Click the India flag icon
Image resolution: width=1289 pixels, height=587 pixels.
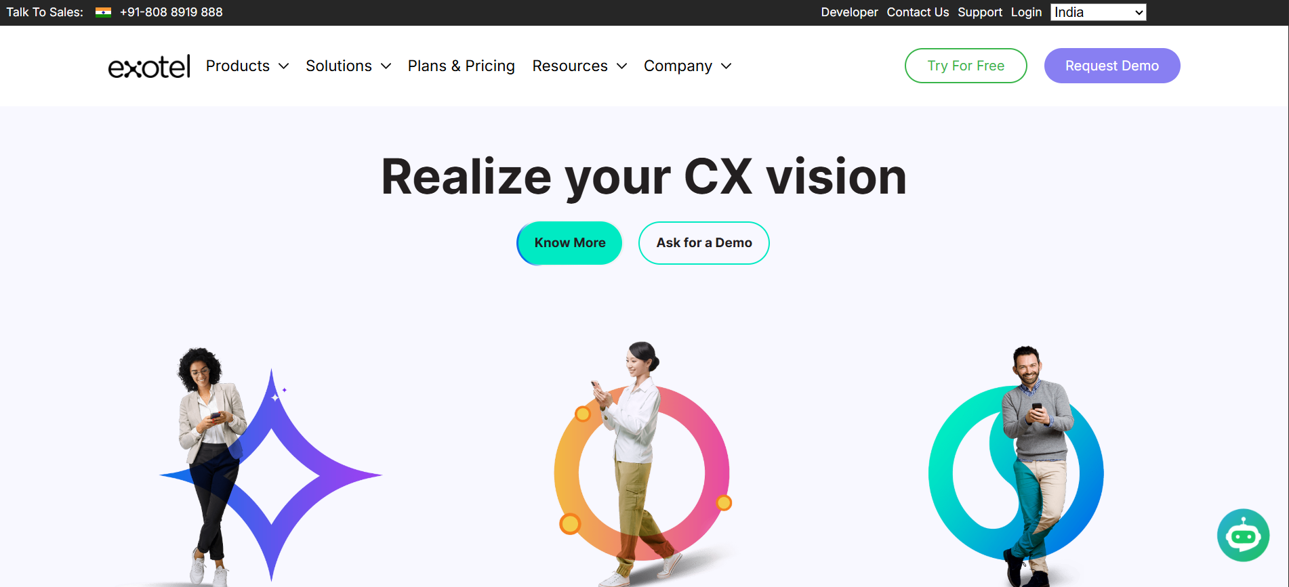pos(103,12)
